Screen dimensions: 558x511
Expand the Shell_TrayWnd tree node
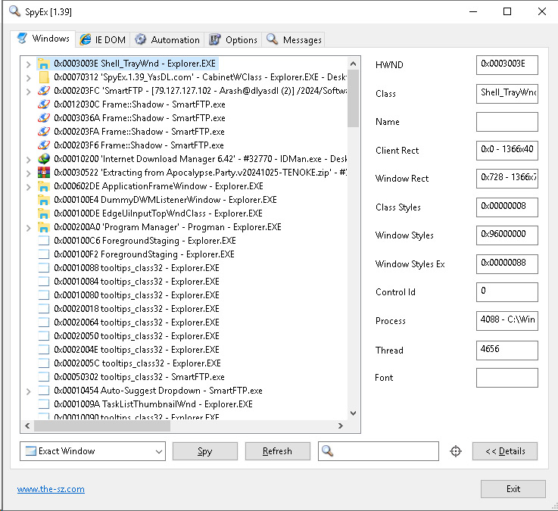coord(29,64)
